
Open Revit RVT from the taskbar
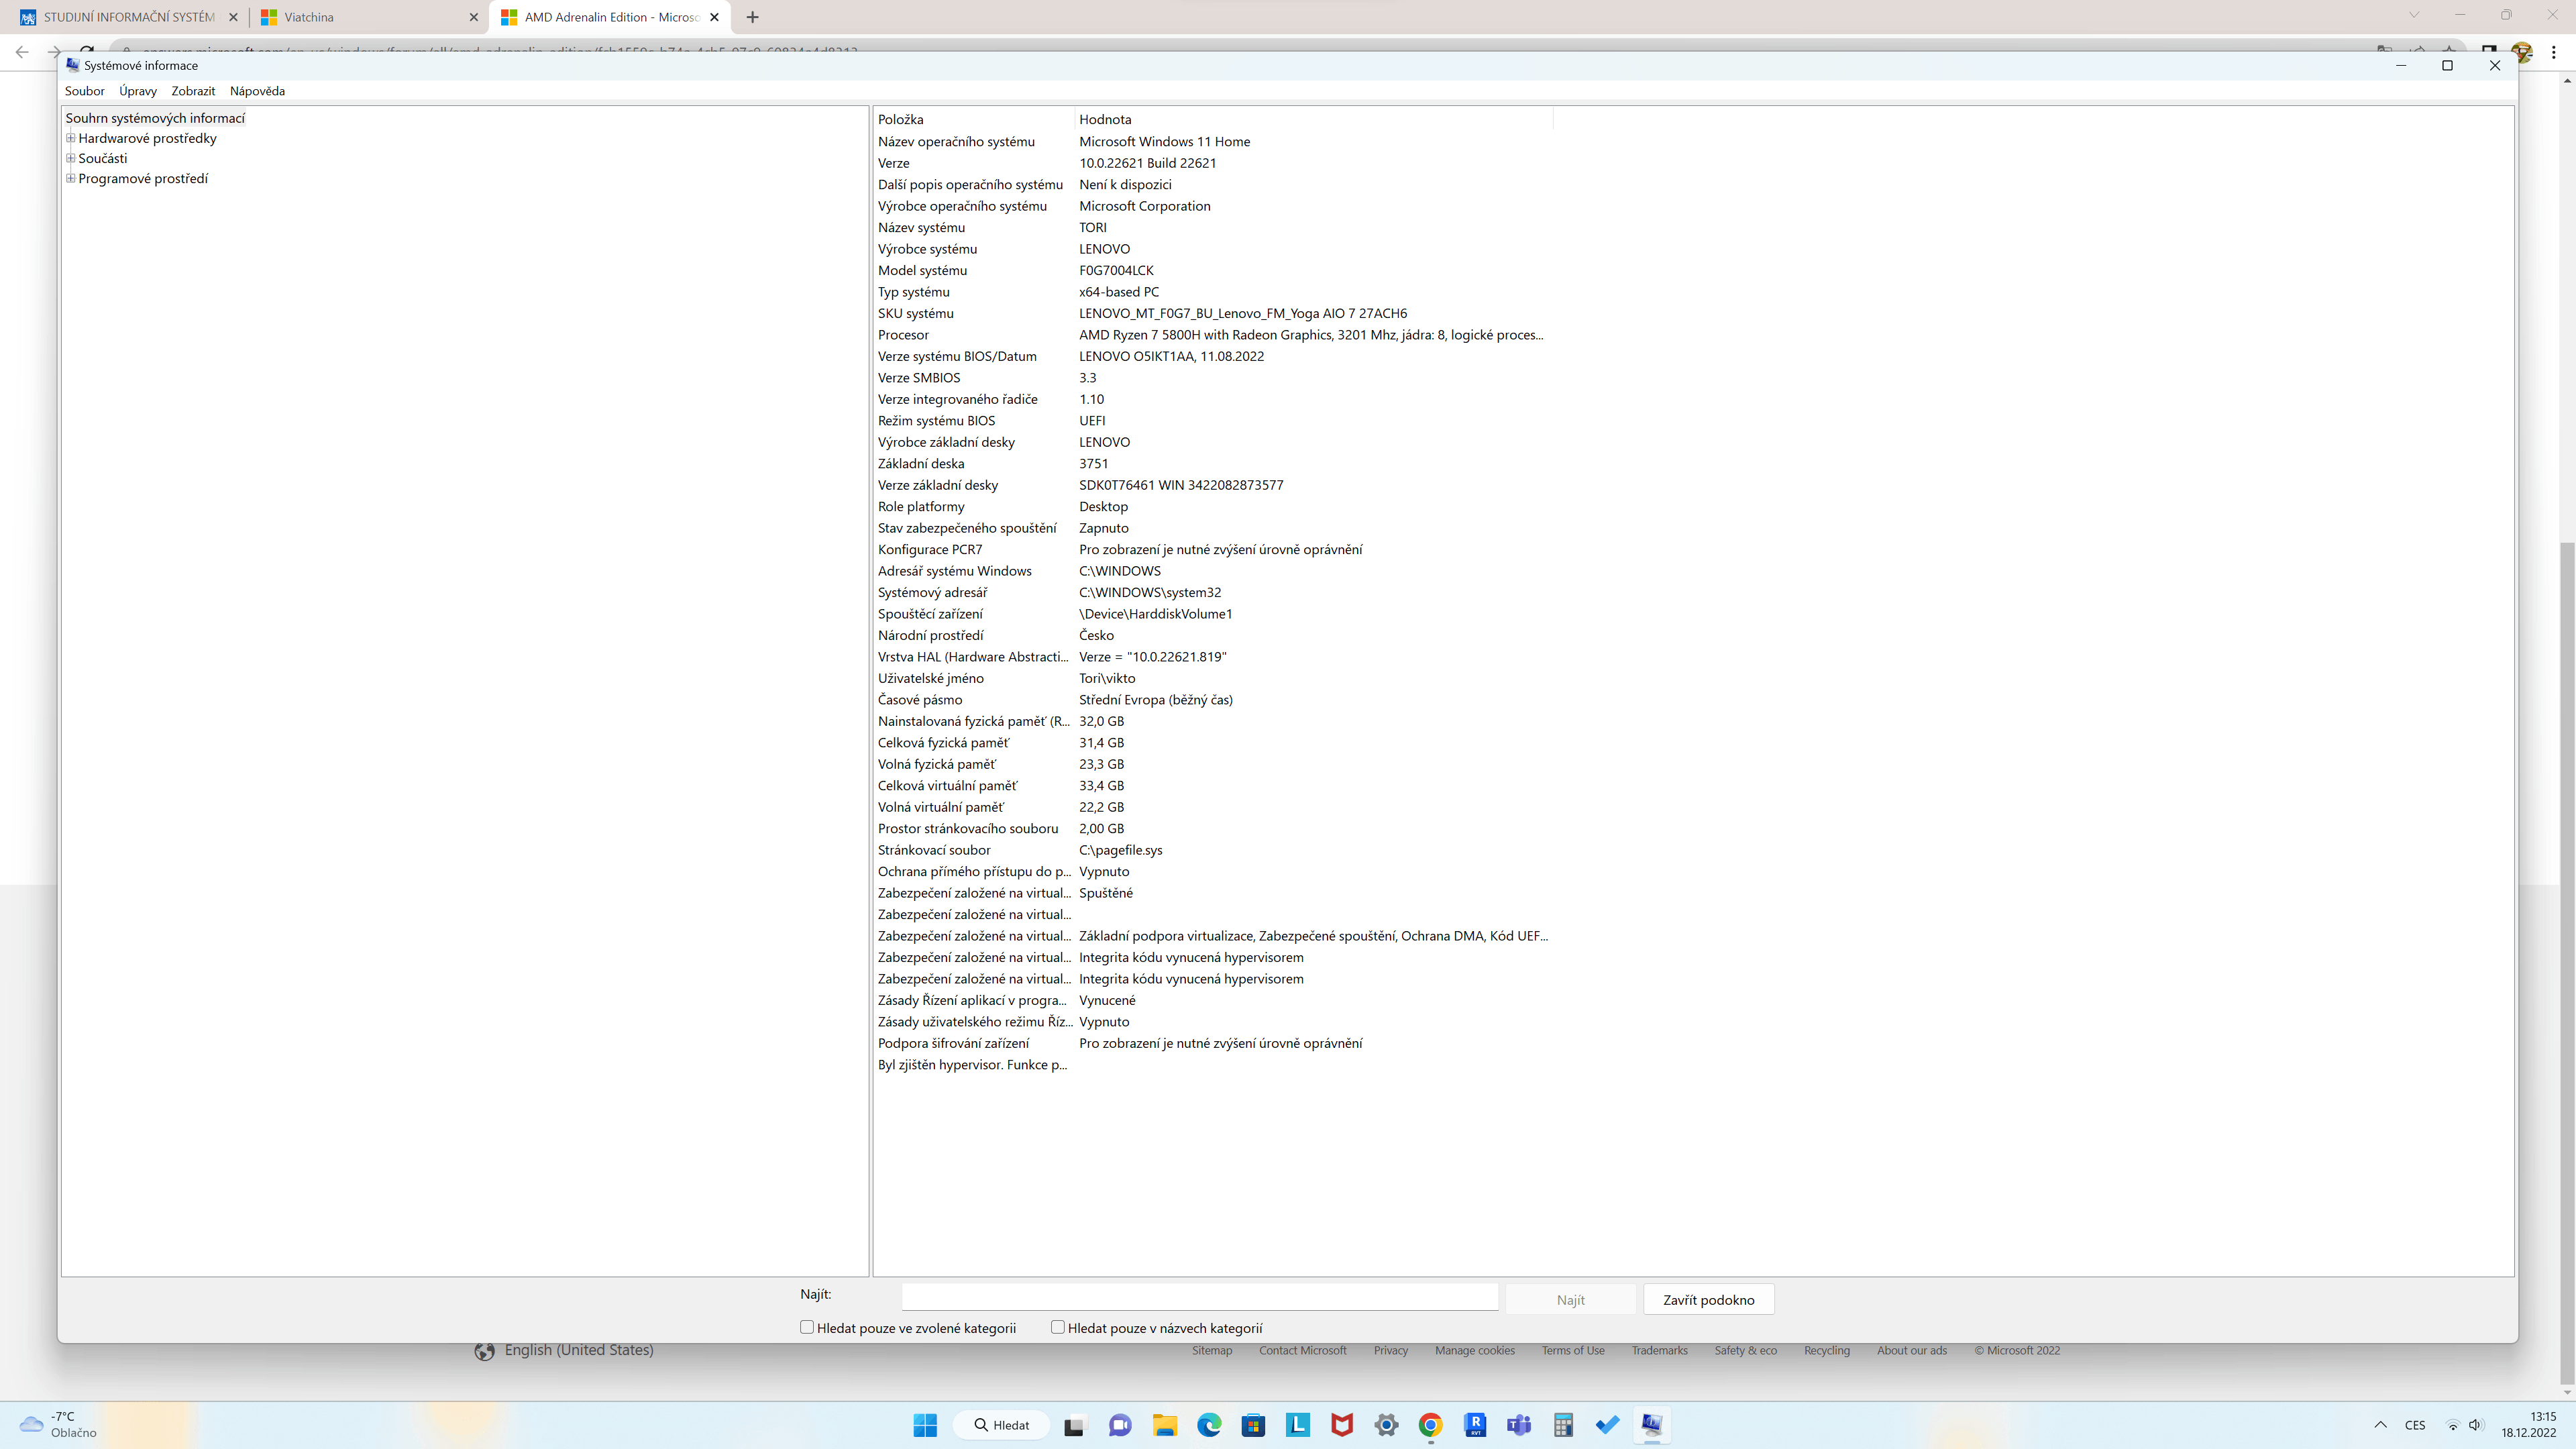[1475, 1425]
